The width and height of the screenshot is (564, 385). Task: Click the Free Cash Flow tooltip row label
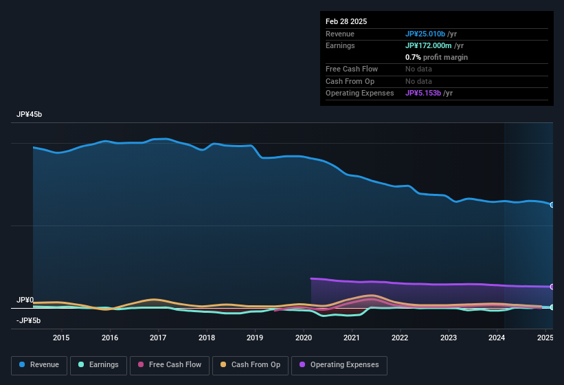[x=352, y=69]
